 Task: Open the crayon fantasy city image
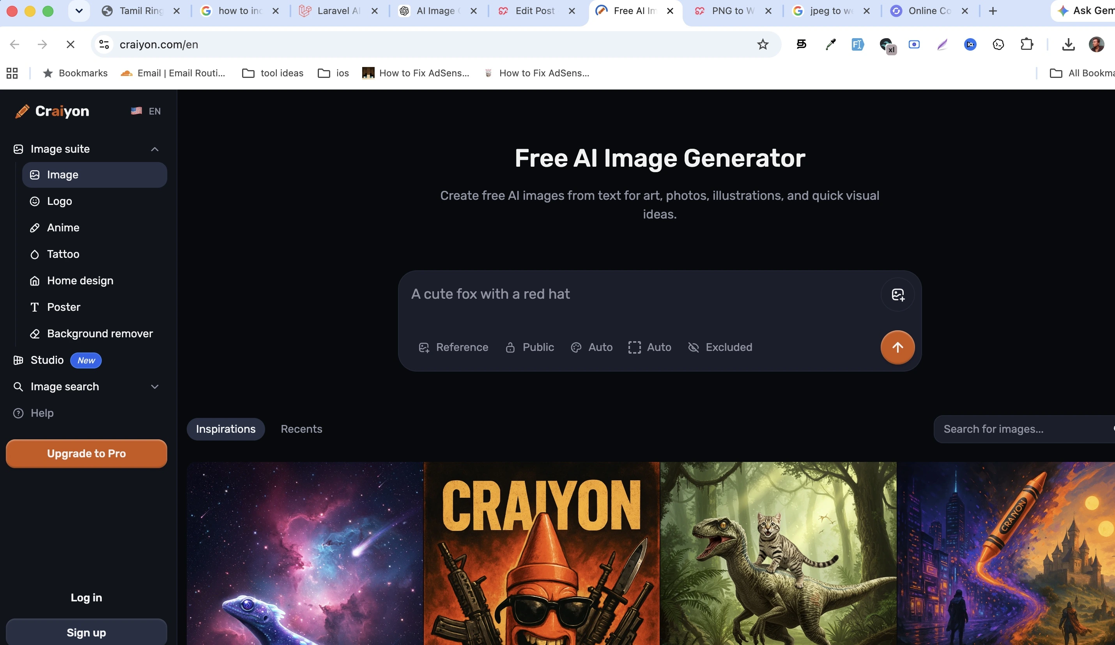click(1006, 553)
